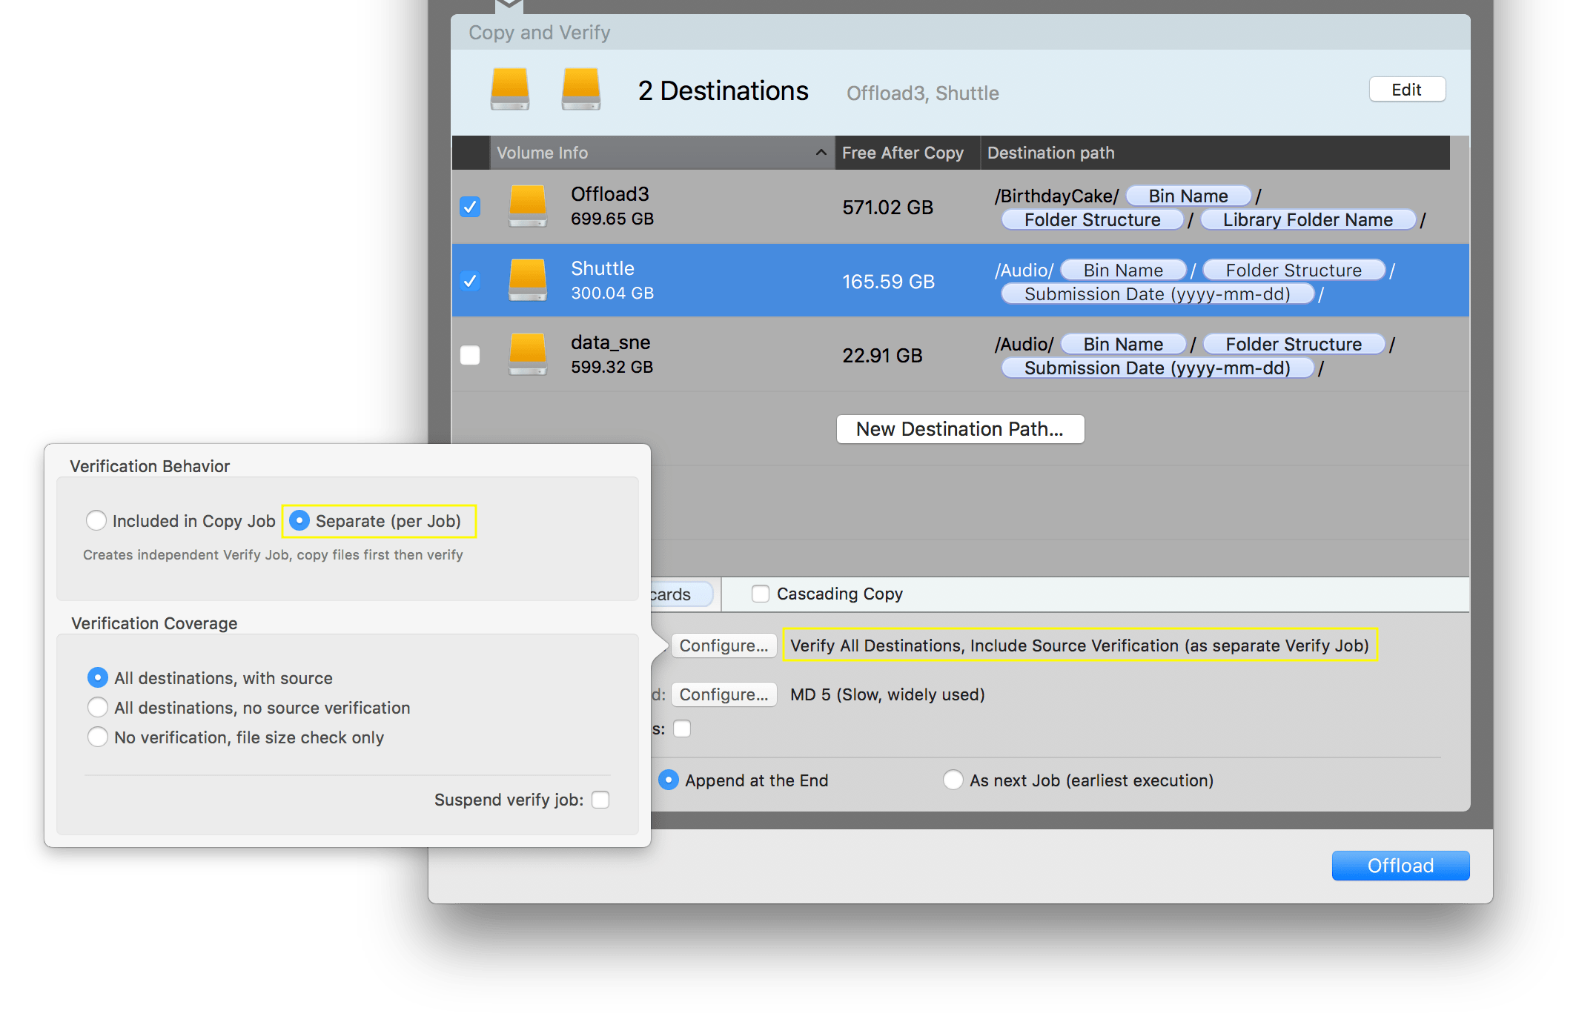The height and width of the screenshot is (1022, 1576).
Task: Click Library Folder Name token
Action: click(1308, 220)
